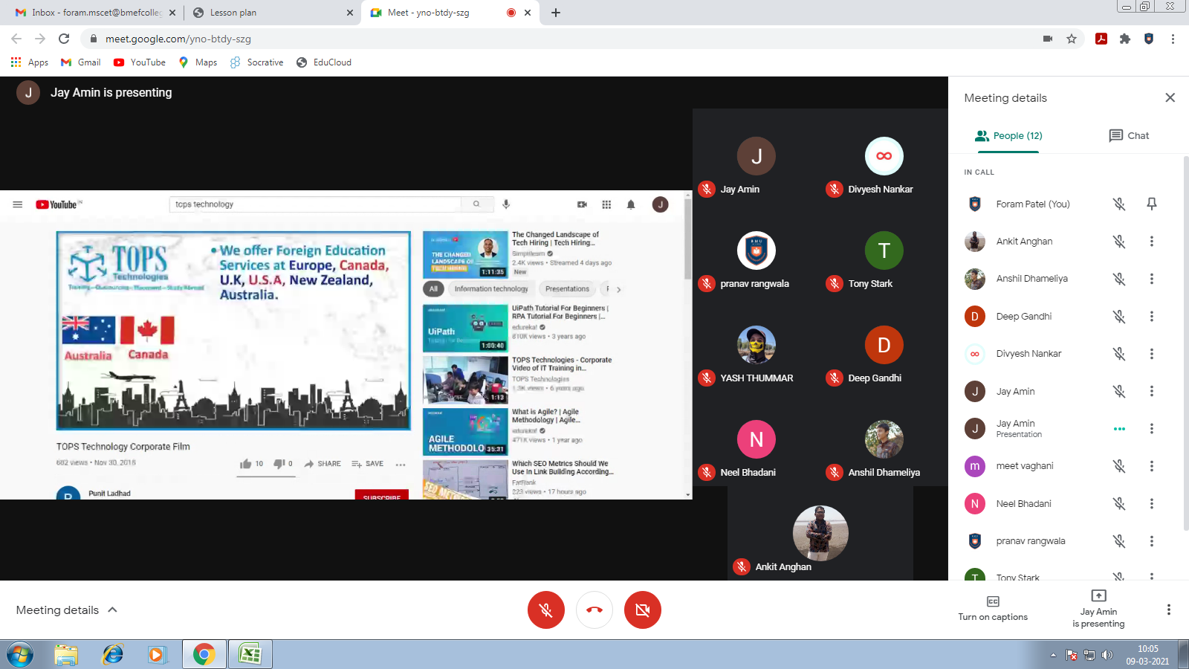This screenshot has height=669, width=1189.
Task: Click the red leave call button
Action: 594,610
